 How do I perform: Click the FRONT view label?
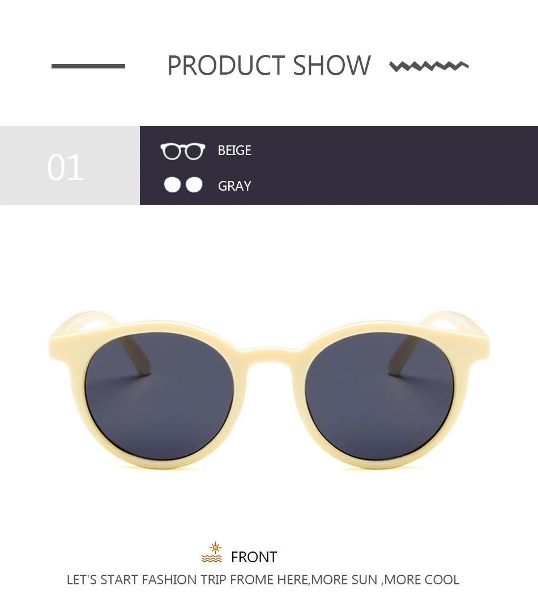[254, 557]
